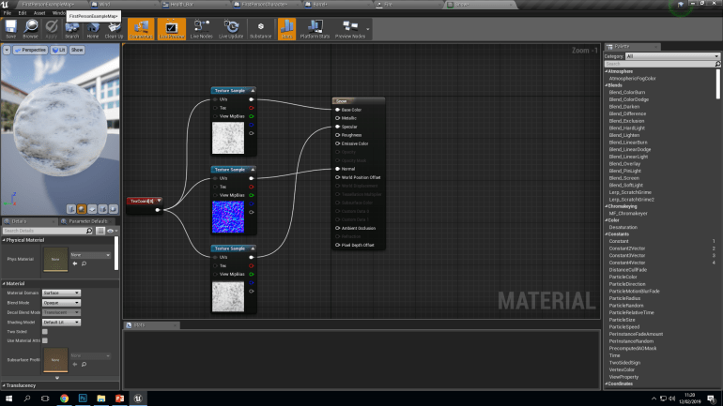Click the Browse toolbar icon

click(31, 29)
